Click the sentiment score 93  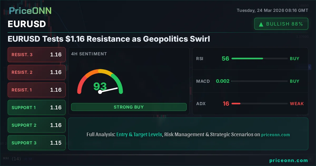100,86
